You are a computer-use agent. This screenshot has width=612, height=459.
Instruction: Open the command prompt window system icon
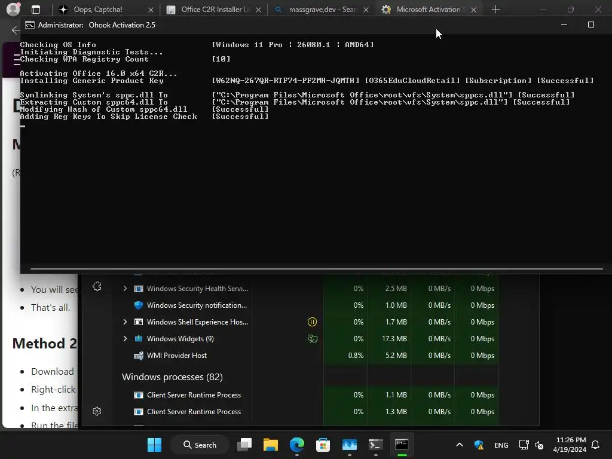coord(30,25)
